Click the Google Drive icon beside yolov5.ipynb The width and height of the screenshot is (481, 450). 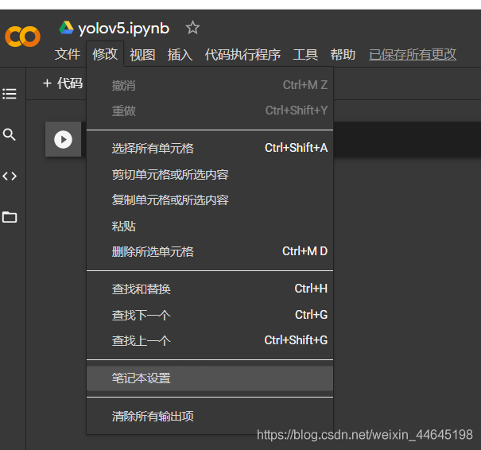[66, 28]
